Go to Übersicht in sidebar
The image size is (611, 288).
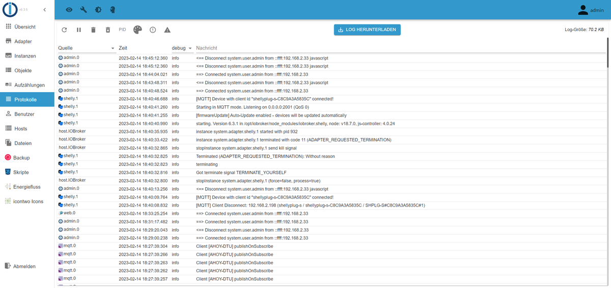tap(27, 27)
